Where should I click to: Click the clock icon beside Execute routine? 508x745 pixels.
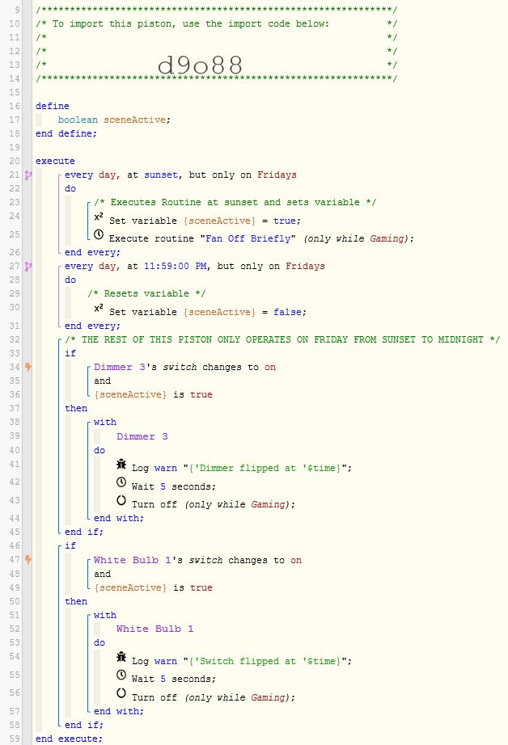99,234
